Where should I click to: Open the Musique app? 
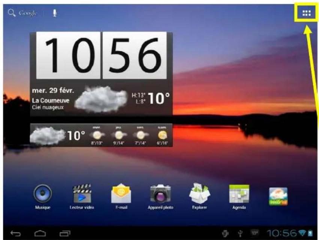[42, 197]
